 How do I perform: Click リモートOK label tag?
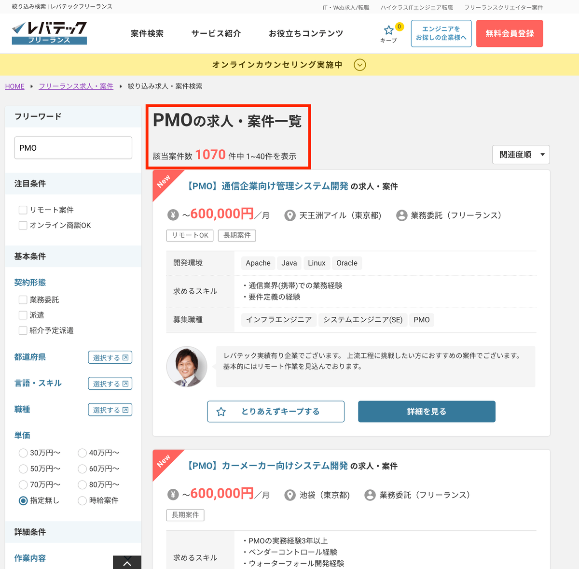coord(190,235)
